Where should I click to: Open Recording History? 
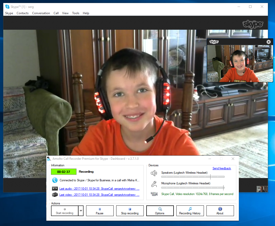click(190, 211)
